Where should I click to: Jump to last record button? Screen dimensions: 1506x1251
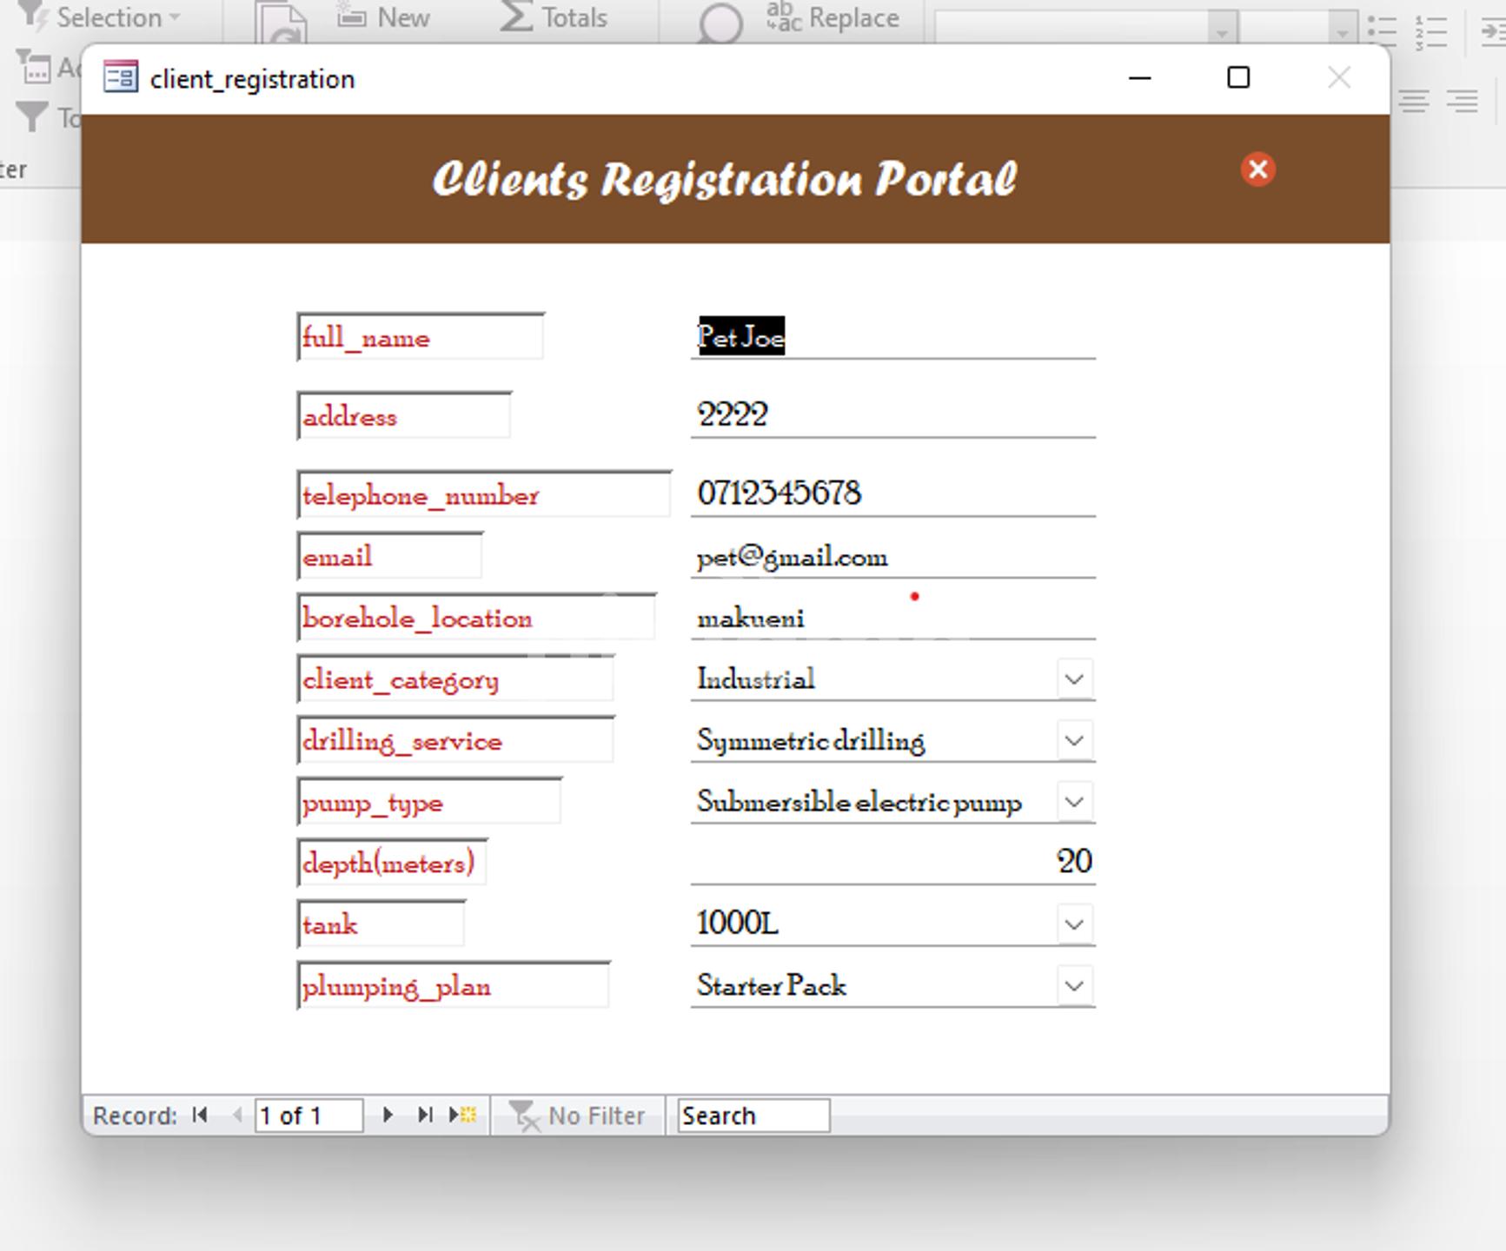[425, 1115]
